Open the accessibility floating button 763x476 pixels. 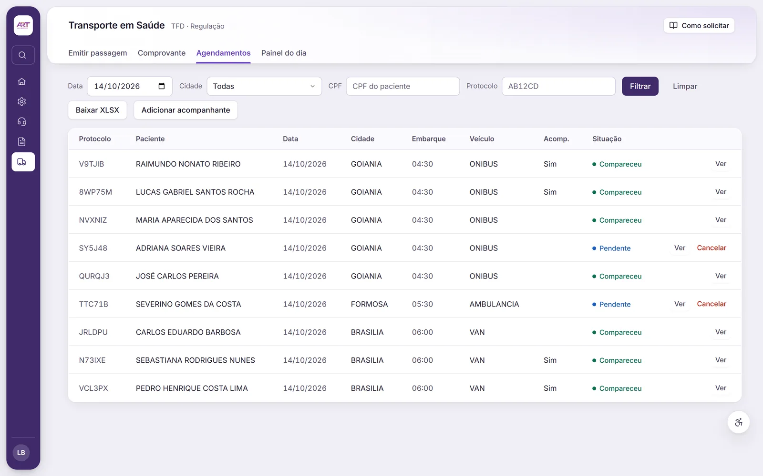click(739, 422)
